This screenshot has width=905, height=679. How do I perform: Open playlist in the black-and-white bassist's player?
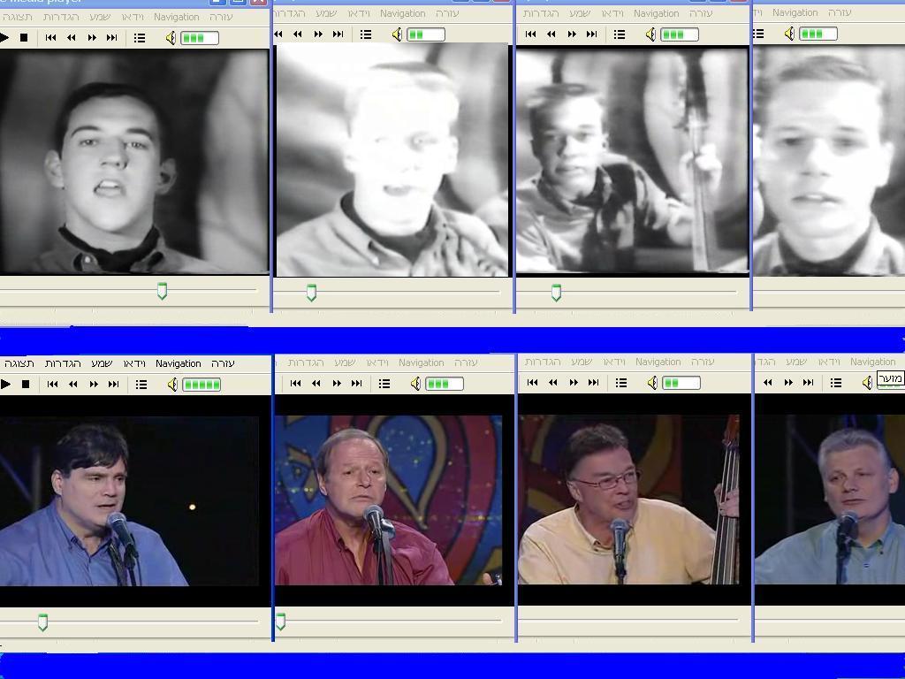(x=620, y=34)
